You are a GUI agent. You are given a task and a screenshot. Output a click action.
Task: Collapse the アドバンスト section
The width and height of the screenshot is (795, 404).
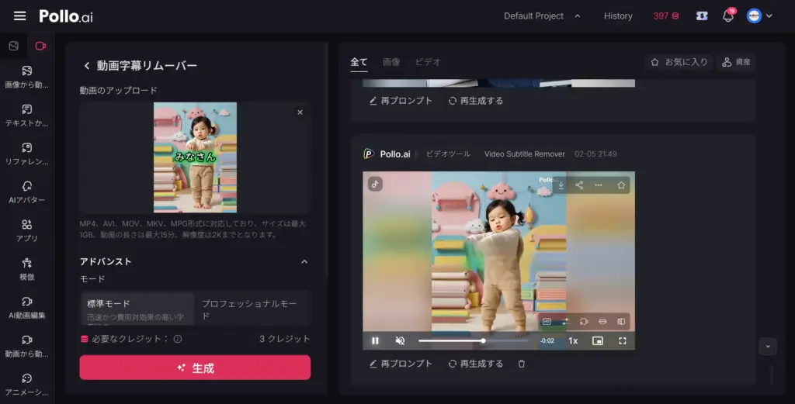point(304,262)
